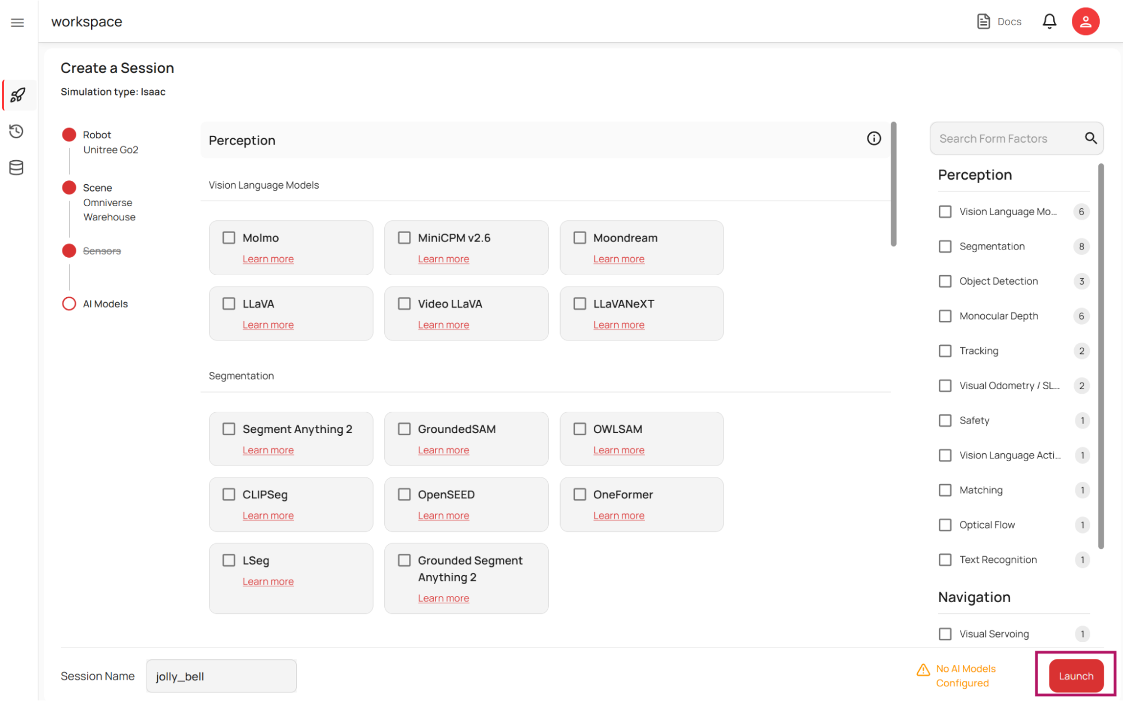The height and width of the screenshot is (701, 1123).
Task: Open the user profile avatar
Action: 1085,21
